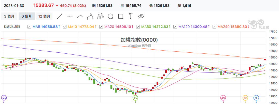Toggle the hide drawings eye icon
The width and height of the screenshot is (279, 105).
141,16
